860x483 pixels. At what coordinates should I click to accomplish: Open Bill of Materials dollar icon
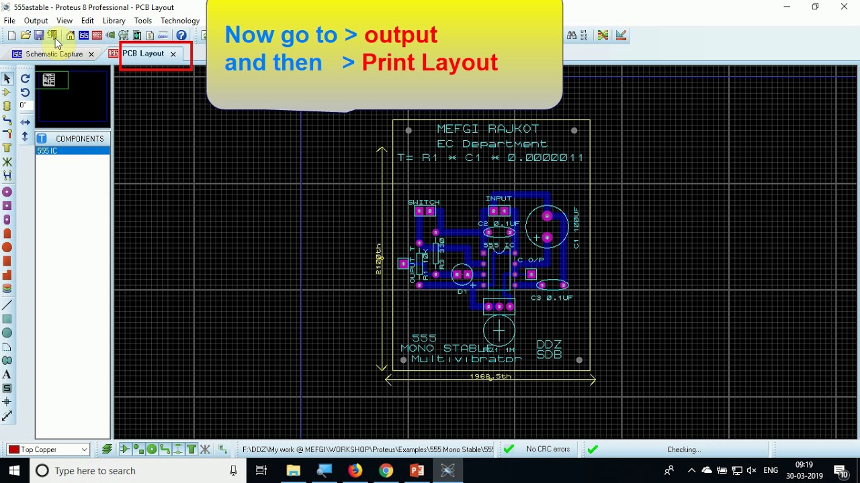(150, 36)
